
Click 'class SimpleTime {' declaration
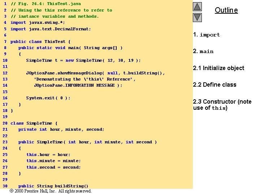tap(34, 123)
